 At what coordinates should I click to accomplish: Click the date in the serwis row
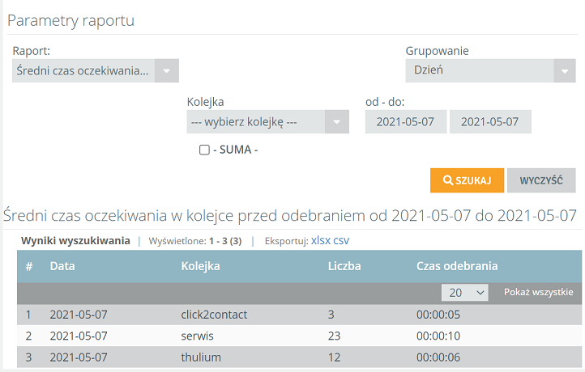pos(79,336)
